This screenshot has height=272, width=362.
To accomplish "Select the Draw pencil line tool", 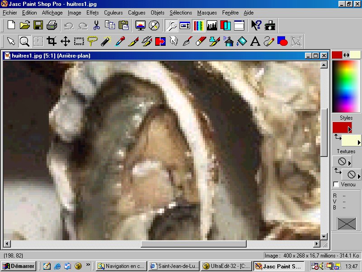I will pos(269,41).
